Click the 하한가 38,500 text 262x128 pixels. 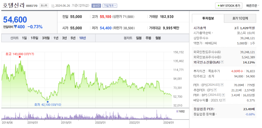pos(124,28)
